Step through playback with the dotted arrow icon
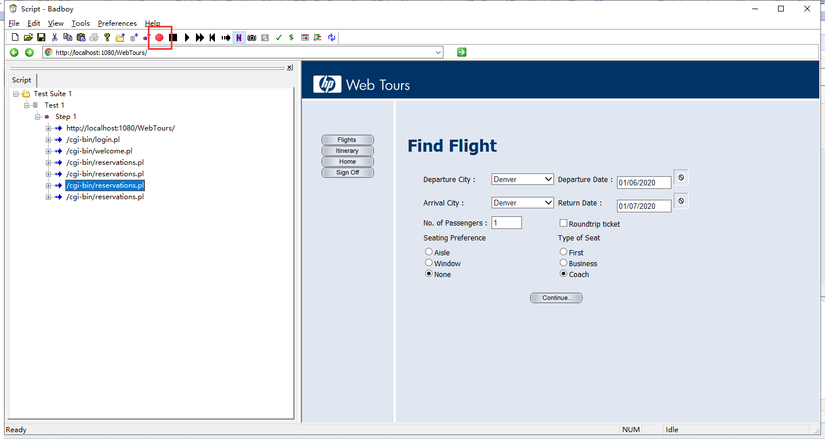The height and width of the screenshot is (439, 825). (226, 37)
